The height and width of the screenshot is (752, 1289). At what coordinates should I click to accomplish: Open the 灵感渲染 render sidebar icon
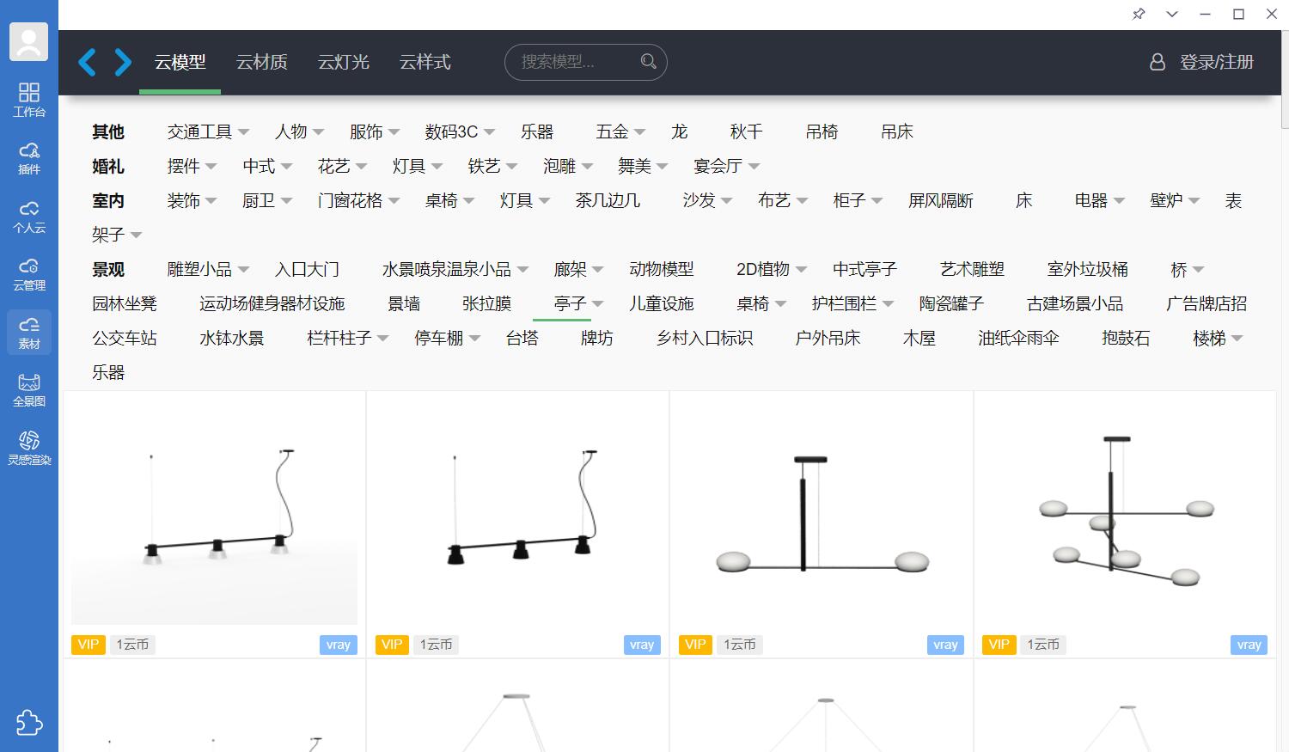pyautogui.click(x=29, y=448)
